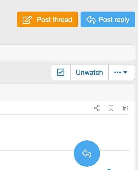Select the Unwatch label text
The width and height of the screenshot is (138, 170).
[x=89, y=72]
